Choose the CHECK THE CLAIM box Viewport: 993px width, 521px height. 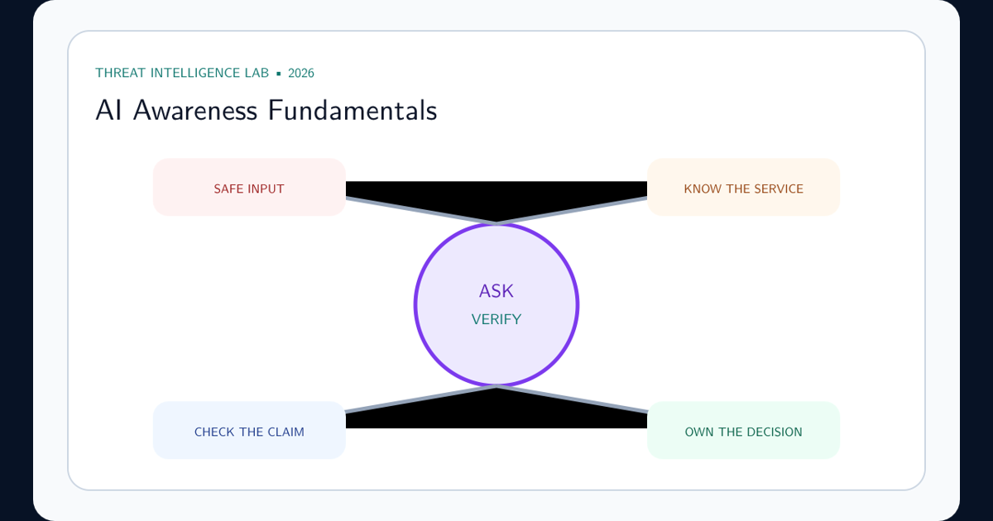(x=249, y=430)
